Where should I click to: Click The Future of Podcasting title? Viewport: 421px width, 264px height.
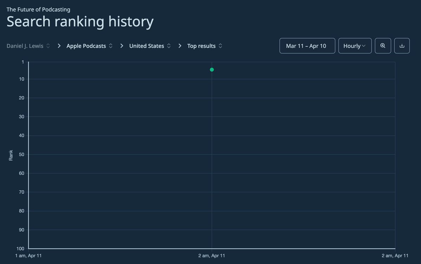pos(38,9)
